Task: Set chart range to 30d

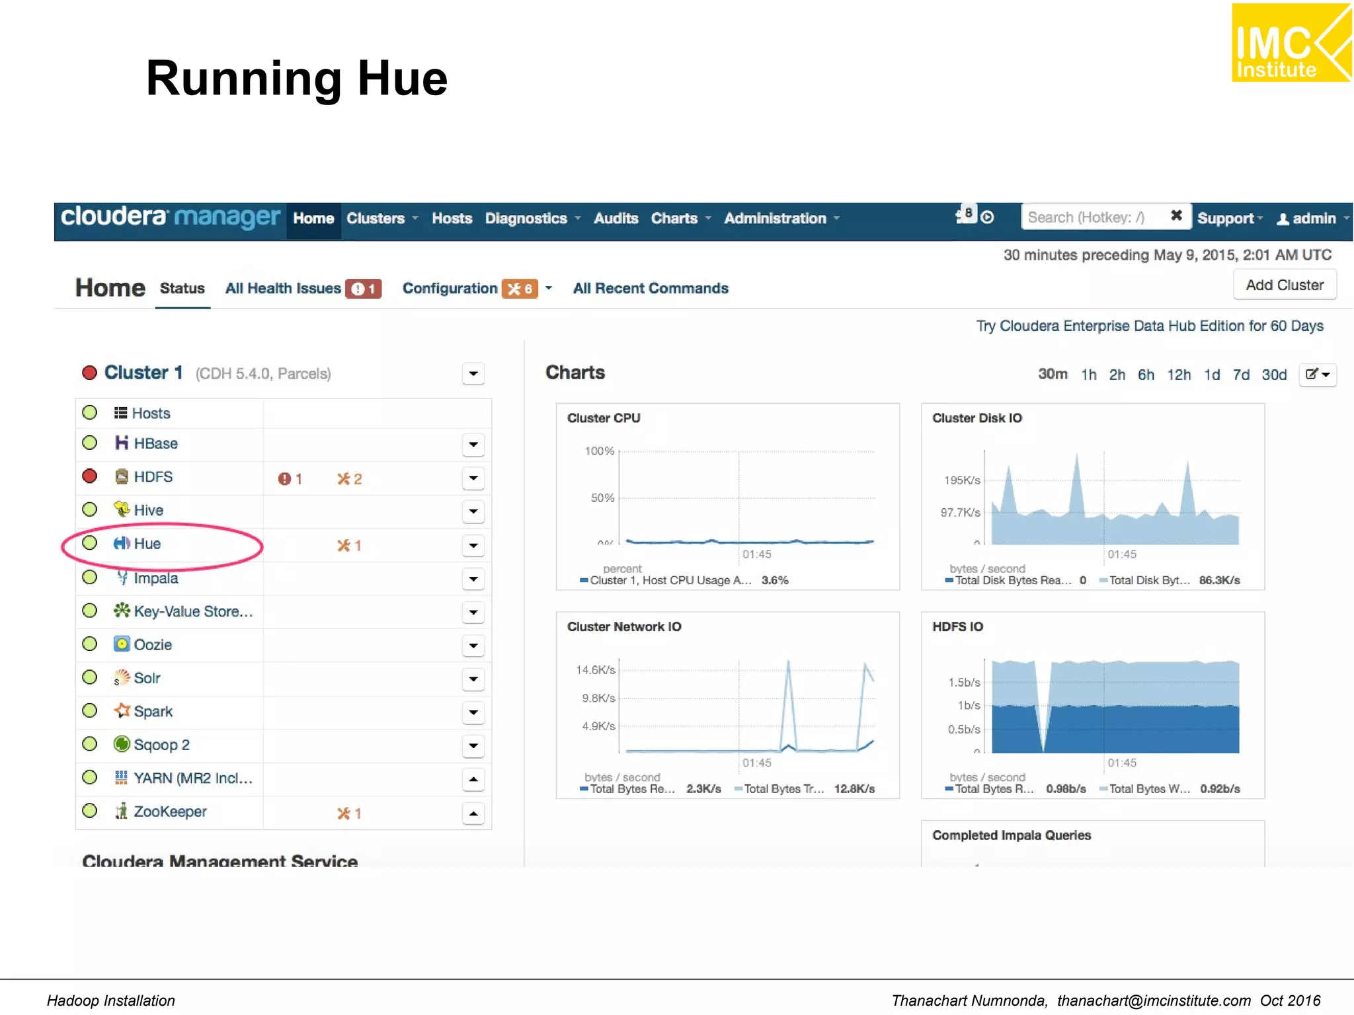Action: [1274, 375]
